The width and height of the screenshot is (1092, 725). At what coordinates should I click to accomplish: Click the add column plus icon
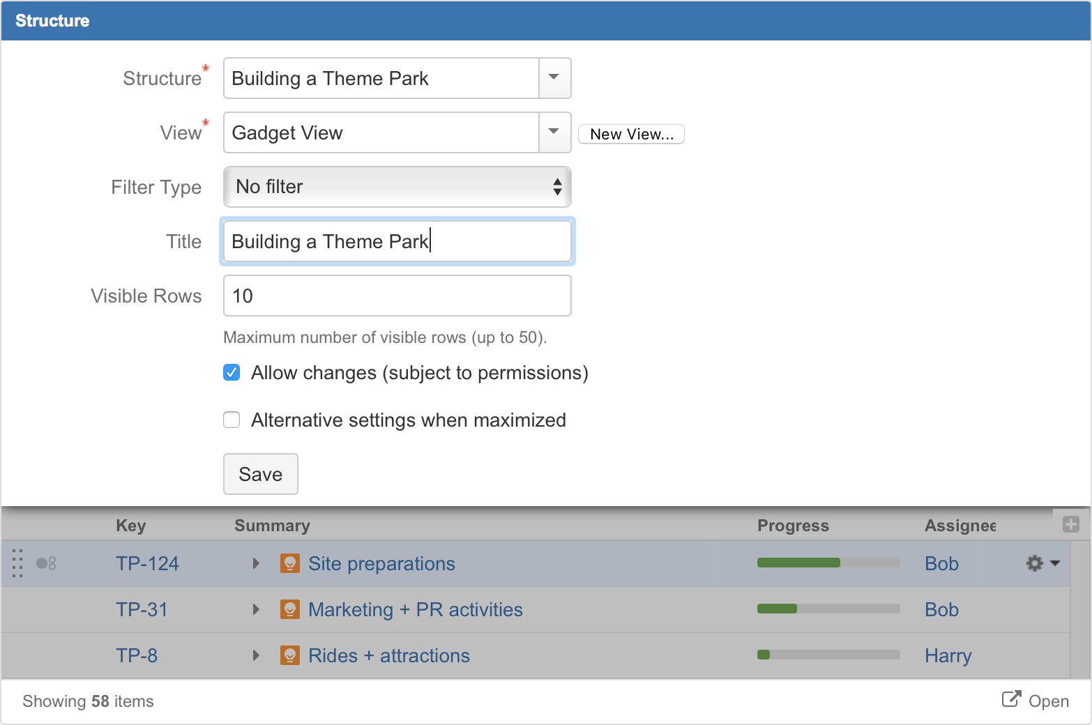coord(1070,524)
